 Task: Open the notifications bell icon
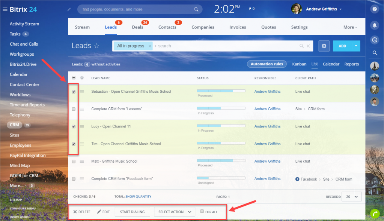pyautogui.click(x=375, y=25)
